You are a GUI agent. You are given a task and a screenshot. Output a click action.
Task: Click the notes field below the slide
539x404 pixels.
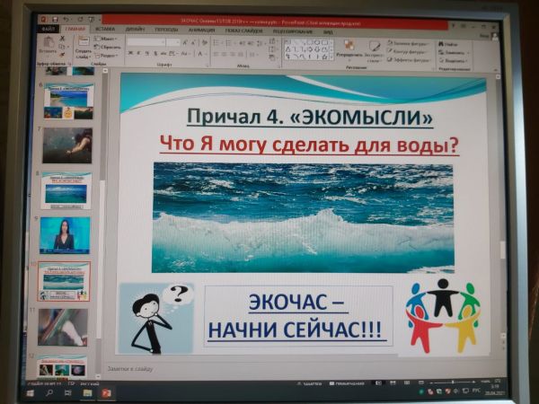269,368
